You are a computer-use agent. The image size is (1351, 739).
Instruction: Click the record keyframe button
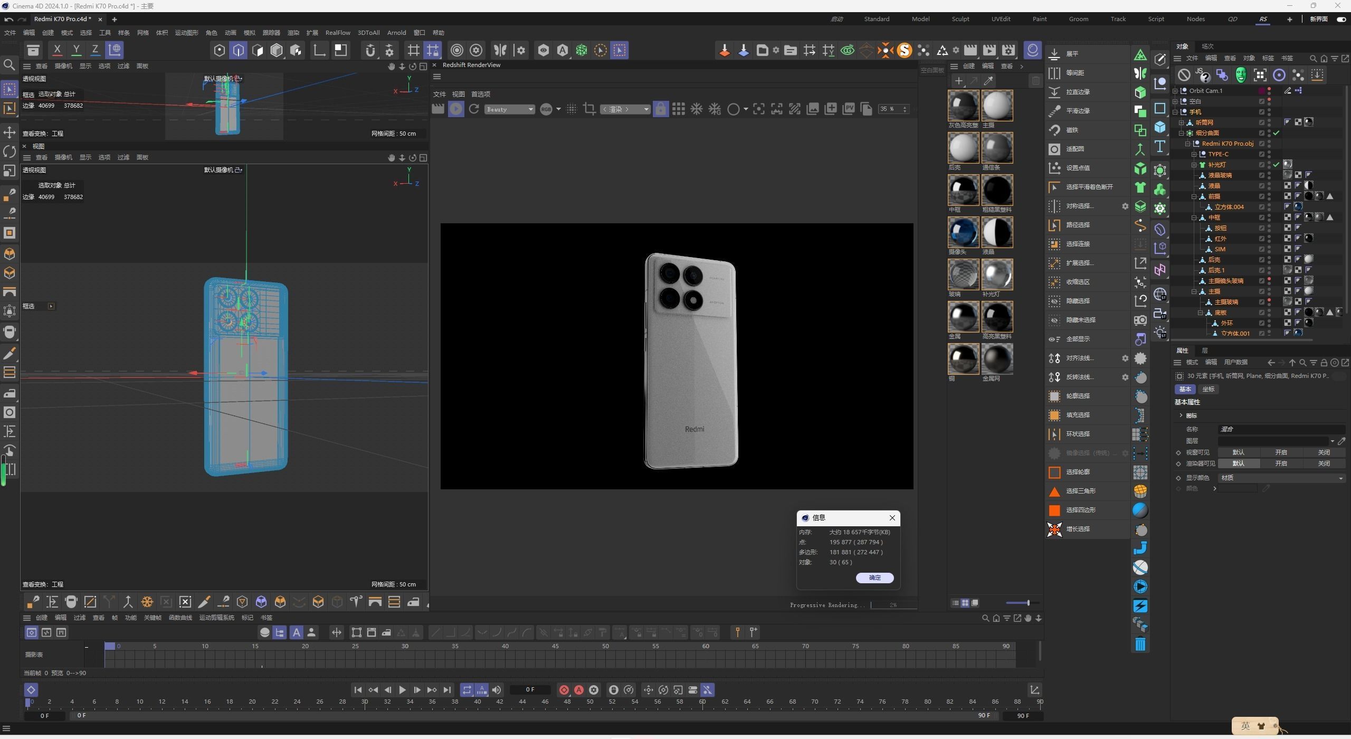click(x=564, y=690)
